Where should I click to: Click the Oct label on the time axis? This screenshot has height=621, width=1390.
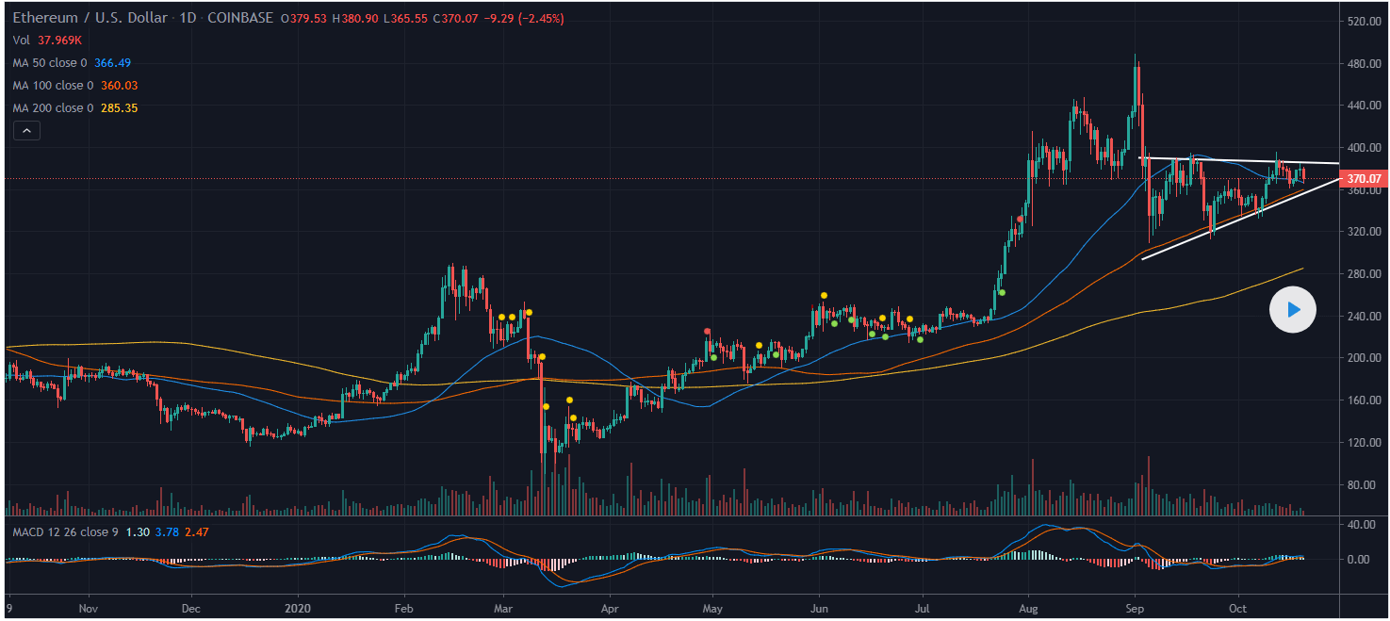coord(1238,609)
